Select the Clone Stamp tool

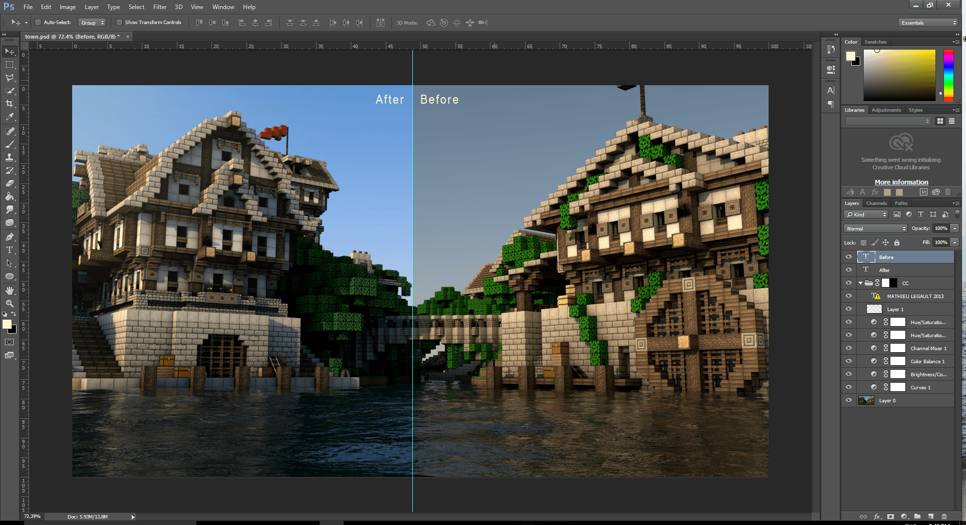[10, 157]
